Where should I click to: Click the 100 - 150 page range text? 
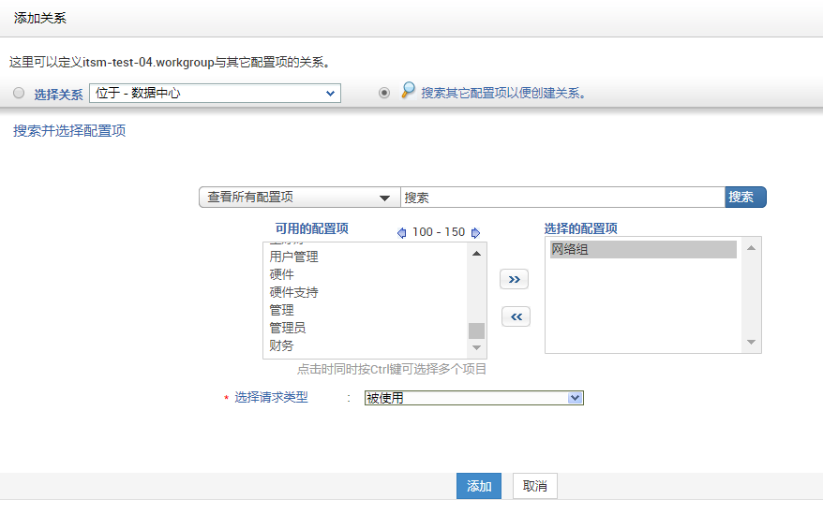click(439, 232)
